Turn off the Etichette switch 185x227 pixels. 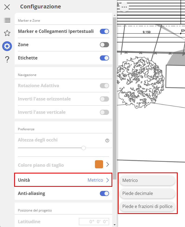click(x=104, y=58)
